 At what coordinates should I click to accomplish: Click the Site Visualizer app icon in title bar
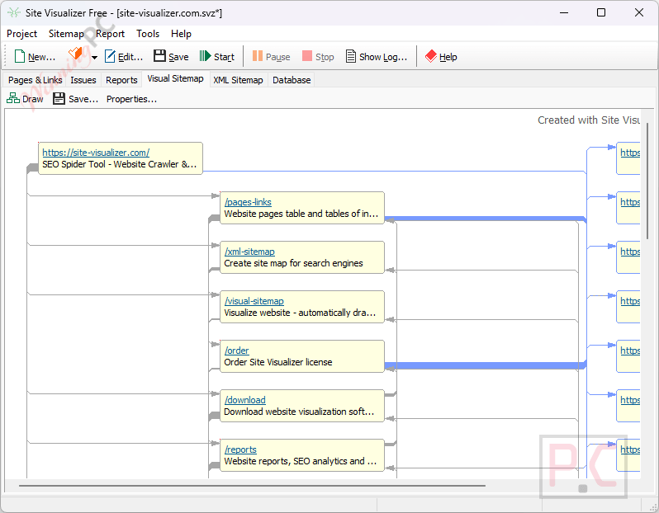(x=14, y=12)
